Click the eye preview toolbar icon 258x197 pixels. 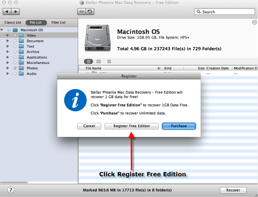click(x=81, y=12)
